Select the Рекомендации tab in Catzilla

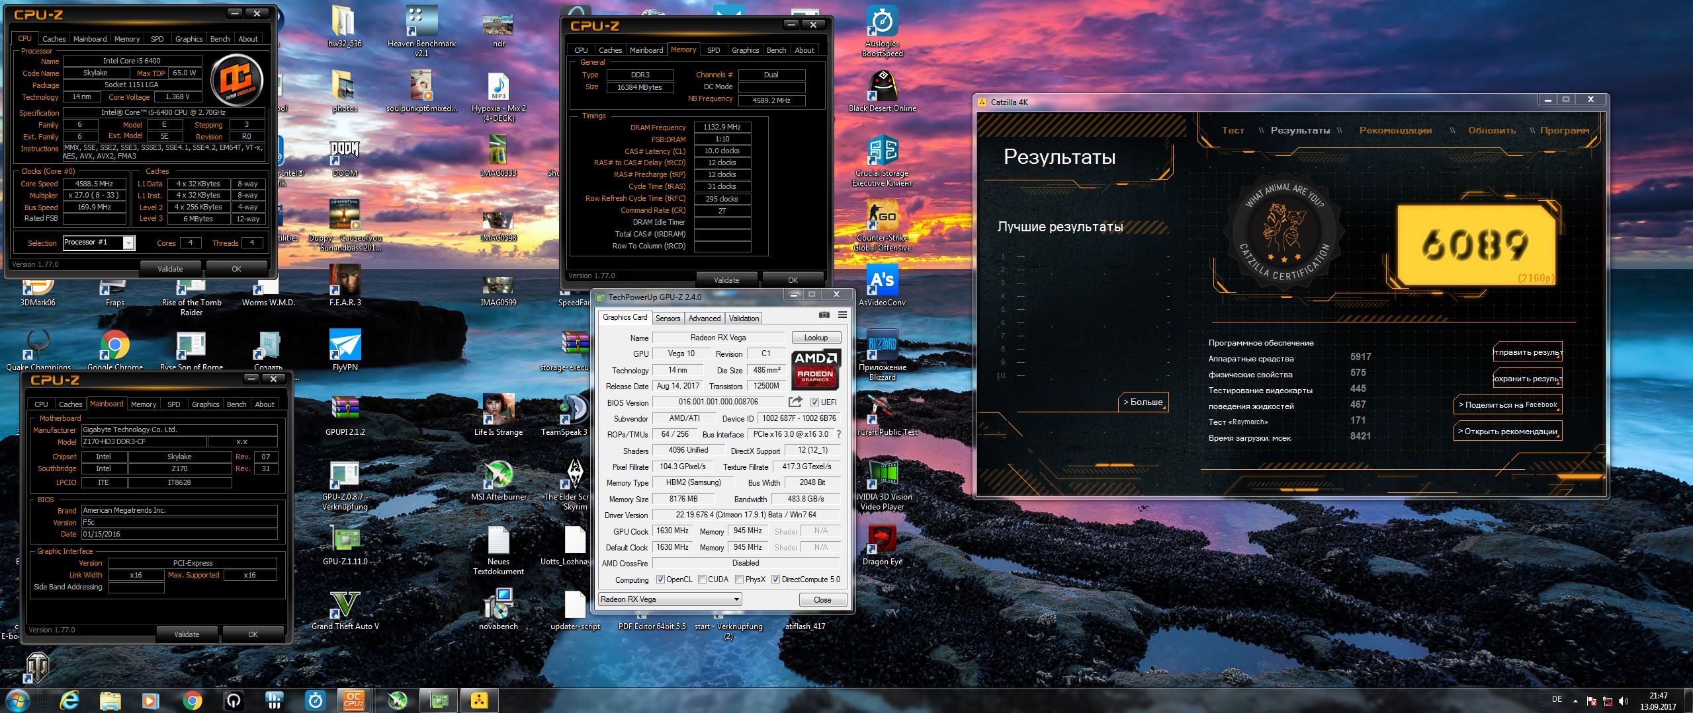pos(1395,130)
